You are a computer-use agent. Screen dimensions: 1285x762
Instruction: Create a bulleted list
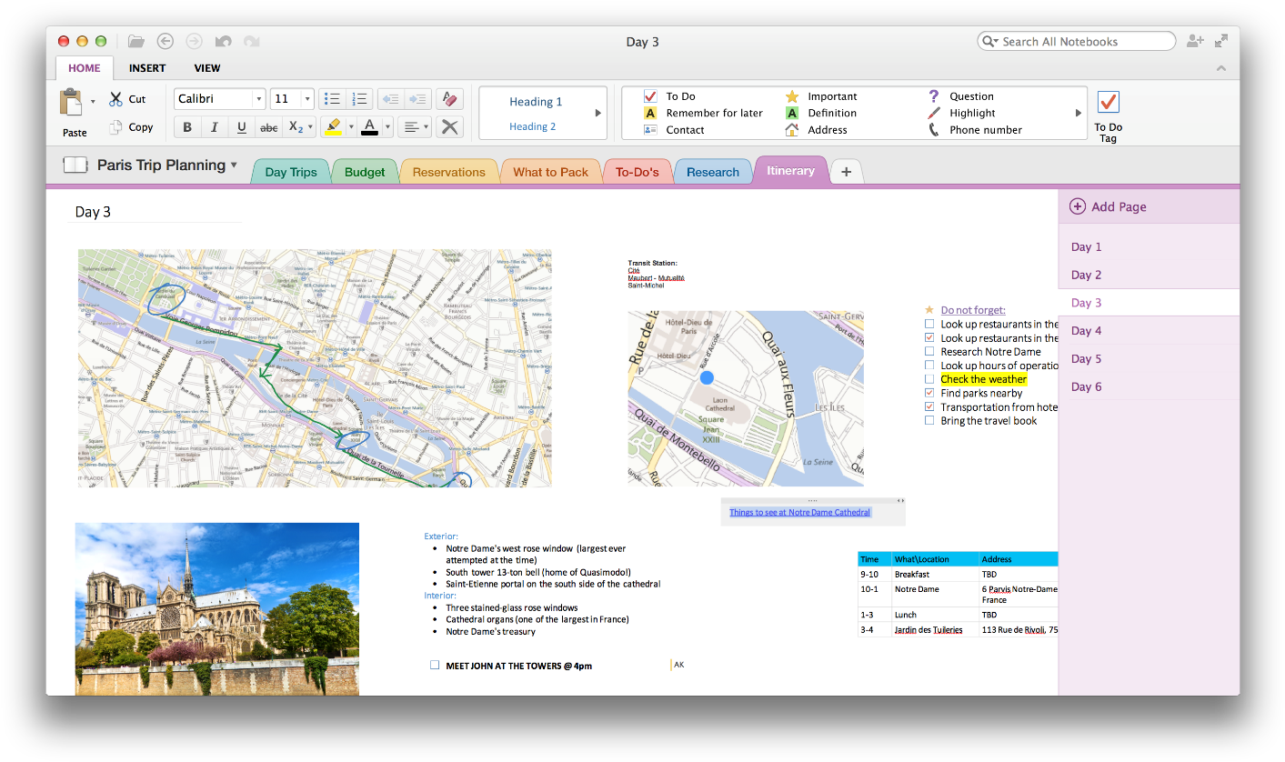331,98
